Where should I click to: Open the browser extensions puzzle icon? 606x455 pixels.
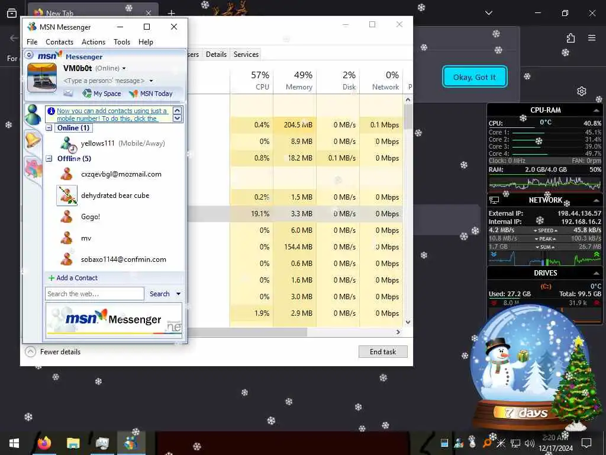click(x=571, y=38)
